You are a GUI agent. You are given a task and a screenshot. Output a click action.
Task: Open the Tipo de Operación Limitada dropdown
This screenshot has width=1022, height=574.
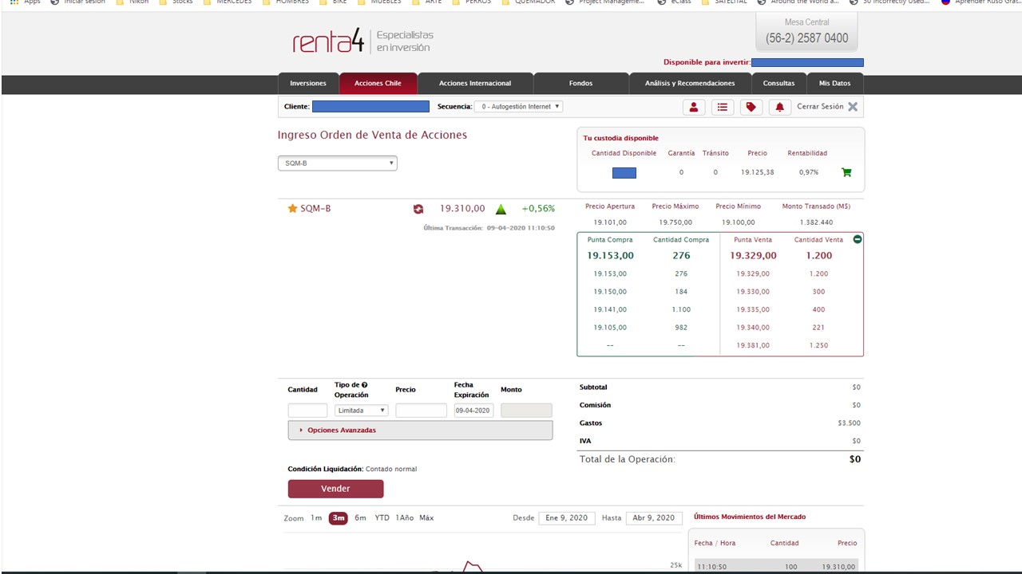tap(362, 411)
